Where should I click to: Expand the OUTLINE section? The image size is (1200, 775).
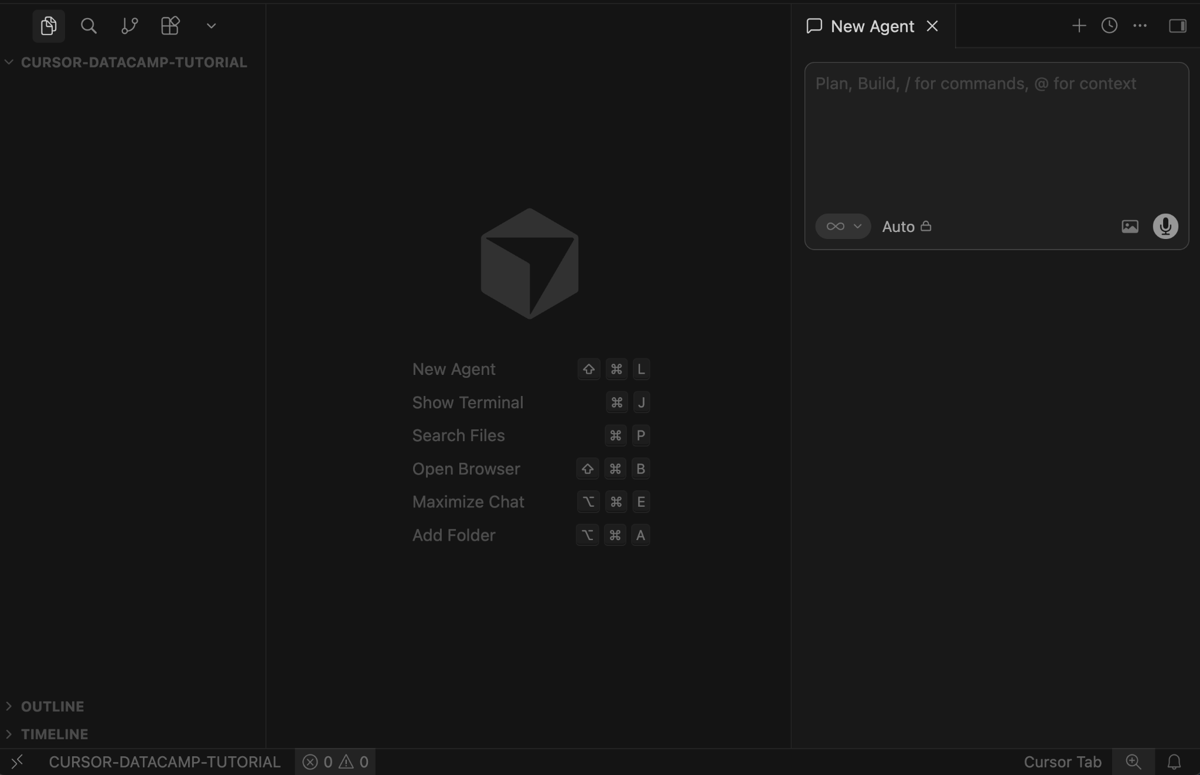pos(132,706)
